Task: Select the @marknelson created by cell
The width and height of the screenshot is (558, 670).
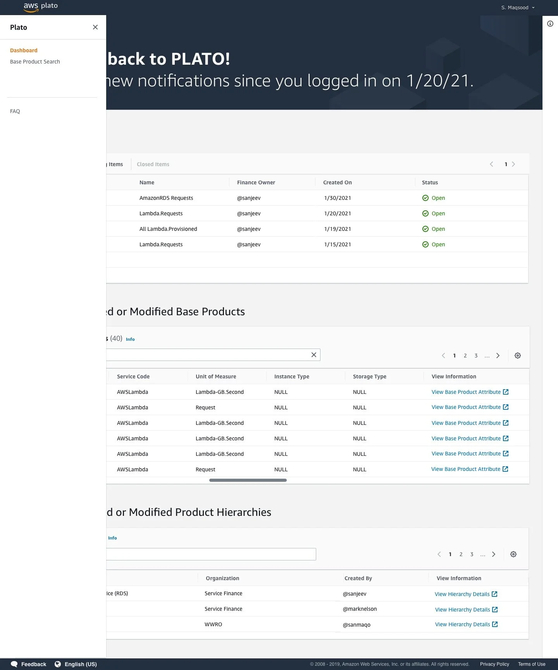Action: click(360, 609)
